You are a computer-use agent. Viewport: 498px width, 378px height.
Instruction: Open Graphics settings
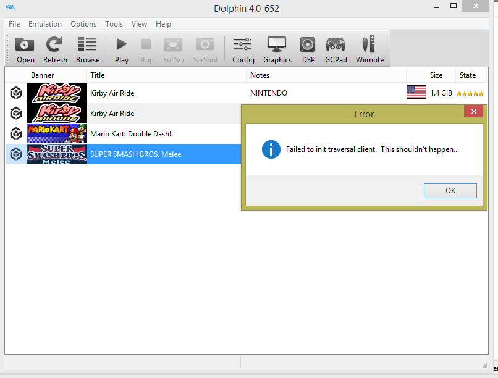coord(277,50)
